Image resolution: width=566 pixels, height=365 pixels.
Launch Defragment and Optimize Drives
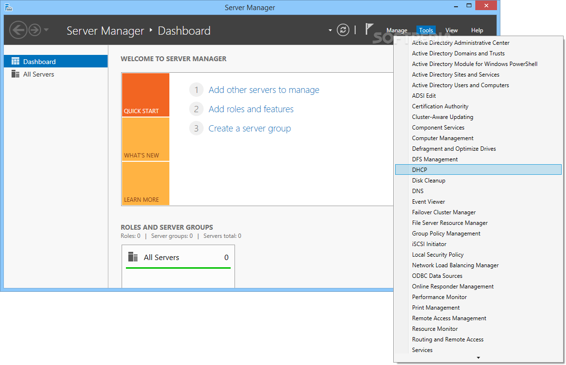(478, 148)
